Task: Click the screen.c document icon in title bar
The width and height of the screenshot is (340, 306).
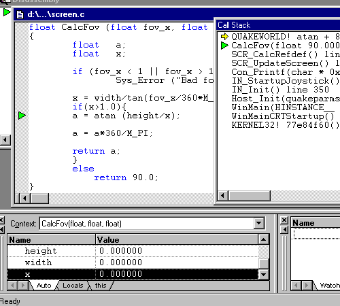Action: pos(20,14)
